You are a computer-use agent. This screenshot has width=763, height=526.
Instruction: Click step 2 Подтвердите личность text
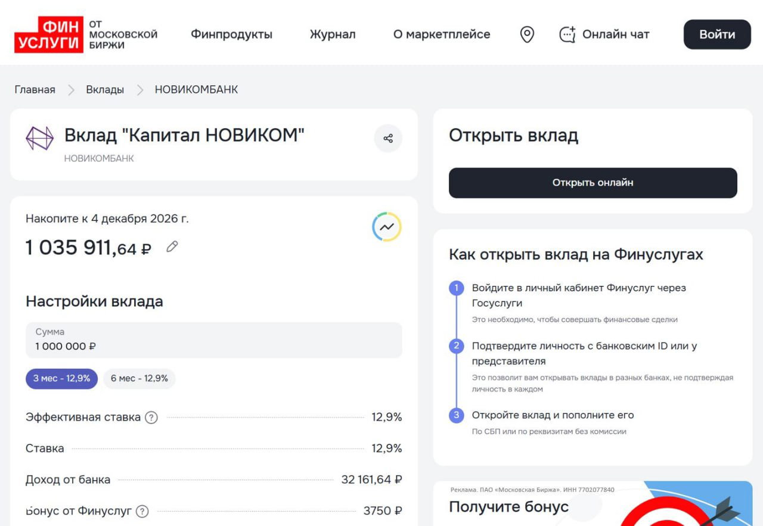tap(584, 353)
